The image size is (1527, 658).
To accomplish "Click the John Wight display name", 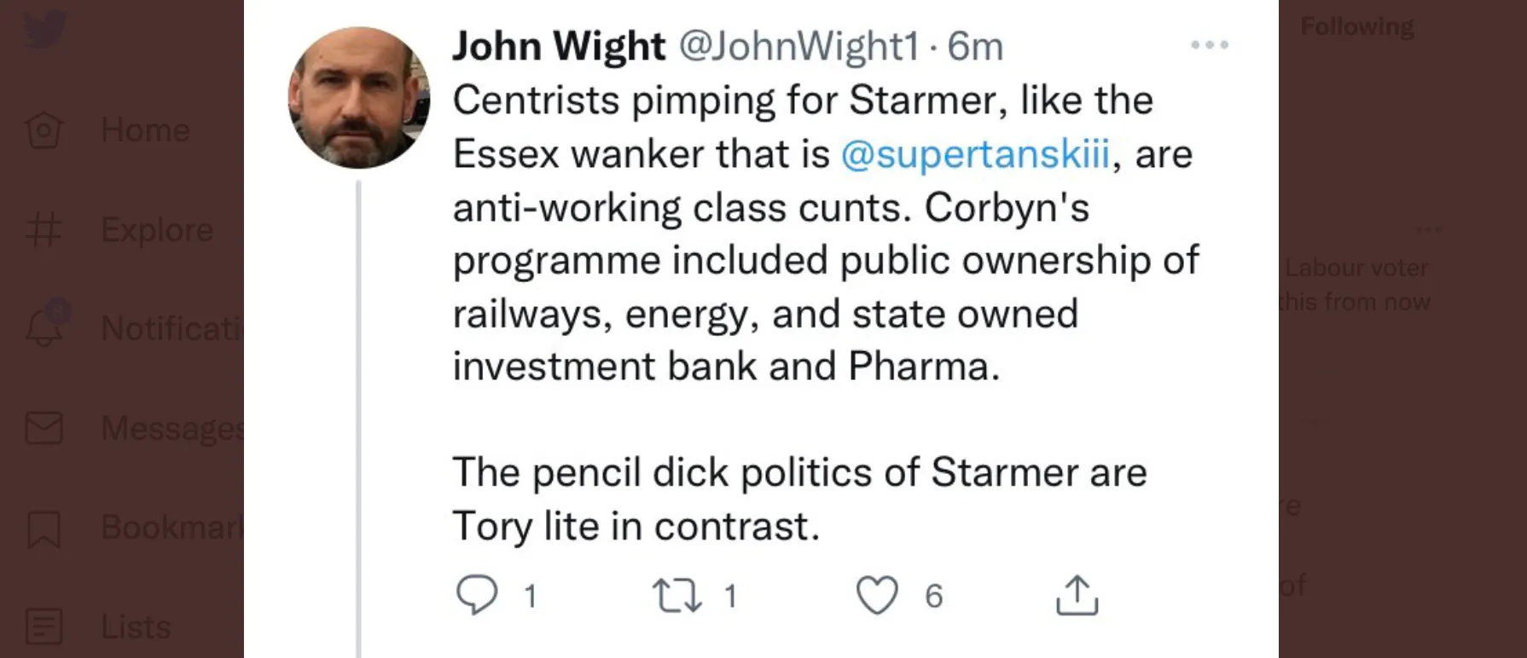I will coord(559,46).
